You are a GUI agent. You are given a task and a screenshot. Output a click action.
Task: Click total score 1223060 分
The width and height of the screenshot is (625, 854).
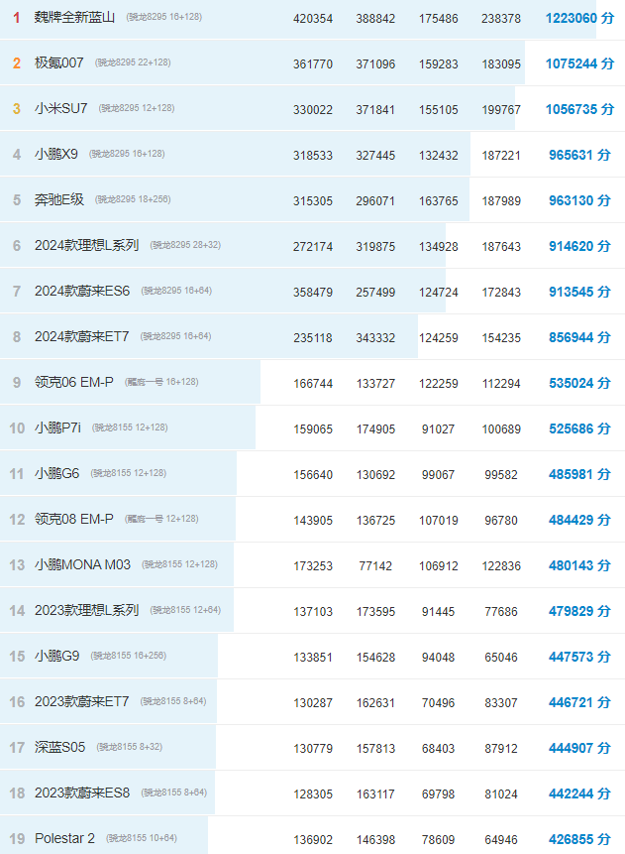579,18
